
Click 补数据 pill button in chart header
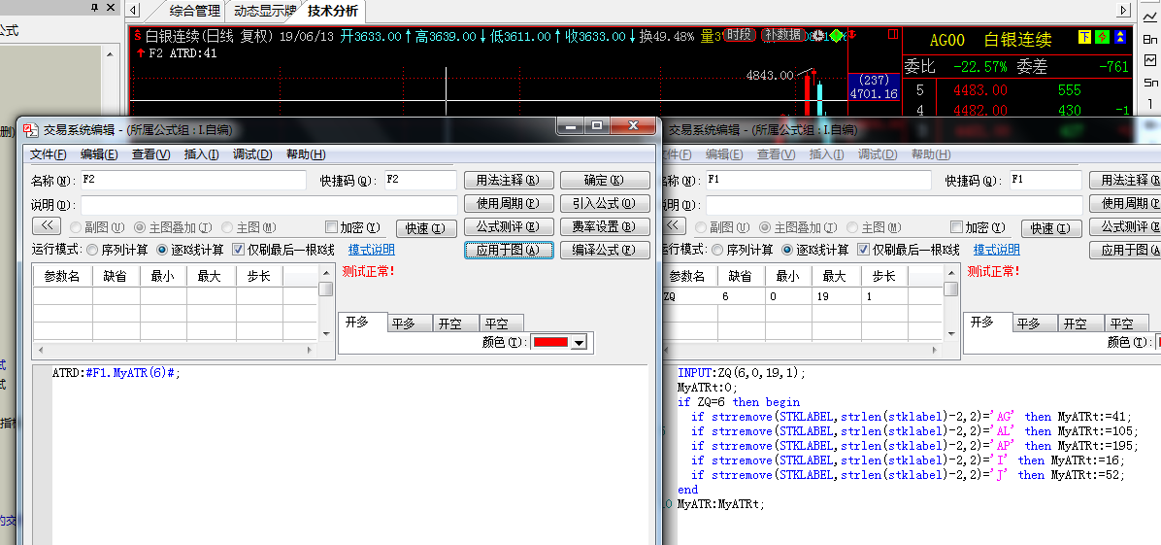782,35
